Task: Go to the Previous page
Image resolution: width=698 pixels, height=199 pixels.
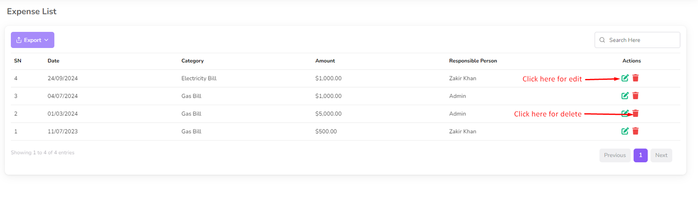Action: [615, 155]
